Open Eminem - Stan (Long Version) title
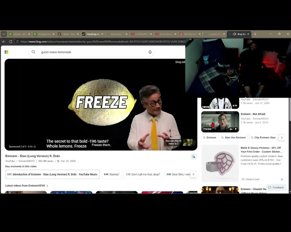 tap(33, 156)
